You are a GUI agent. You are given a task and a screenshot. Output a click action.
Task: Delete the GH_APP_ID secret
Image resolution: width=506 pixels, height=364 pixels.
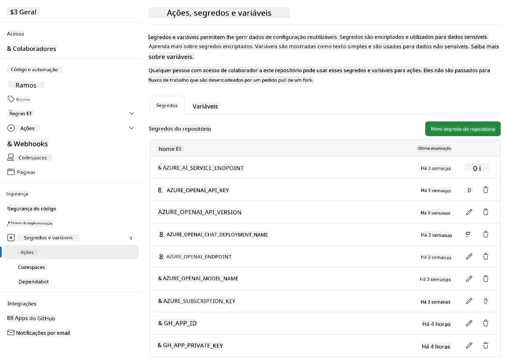pyautogui.click(x=486, y=323)
